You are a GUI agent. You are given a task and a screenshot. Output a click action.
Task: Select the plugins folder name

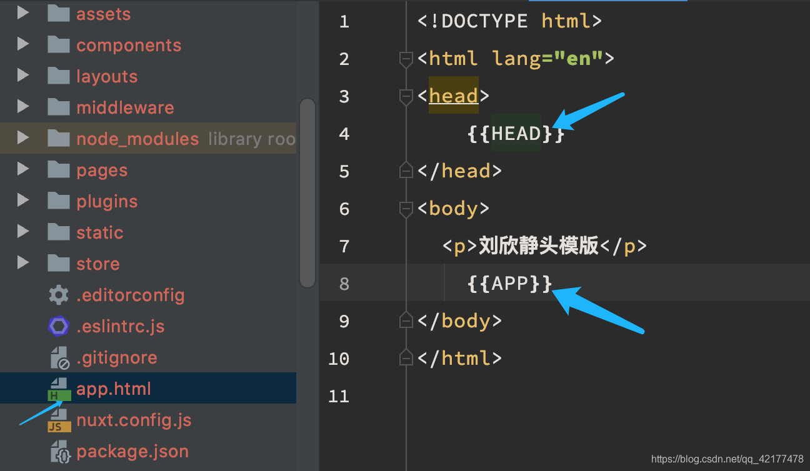[107, 201]
